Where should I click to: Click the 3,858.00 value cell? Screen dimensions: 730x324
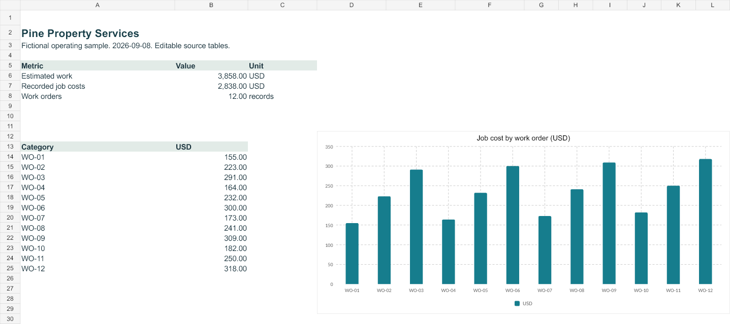tap(211, 76)
